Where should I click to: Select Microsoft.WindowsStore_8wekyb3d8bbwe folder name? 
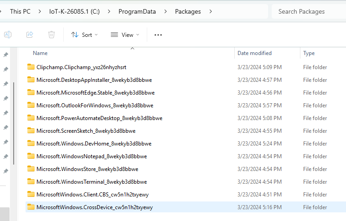click(x=88, y=169)
